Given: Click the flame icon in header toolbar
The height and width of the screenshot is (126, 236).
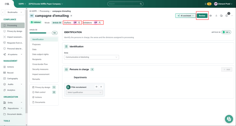Looking at the screenshot, I should 216,16.
